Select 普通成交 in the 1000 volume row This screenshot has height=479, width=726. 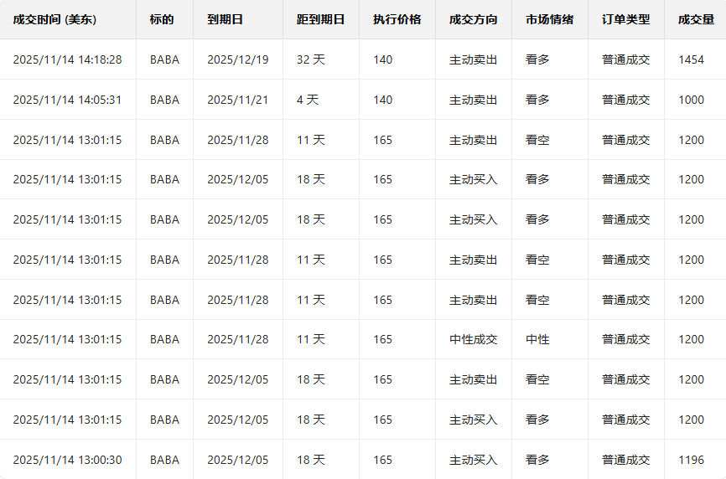tap(625, 100)
